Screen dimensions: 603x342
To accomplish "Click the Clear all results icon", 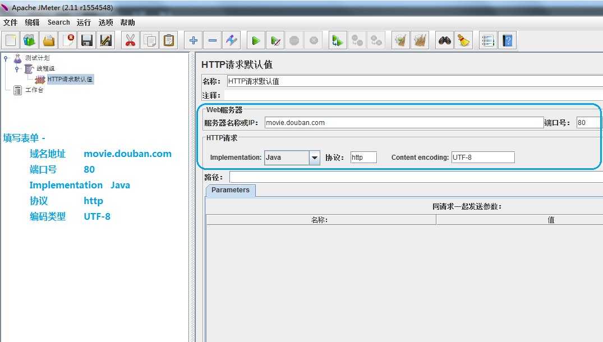I will click(x=420, y=40).
